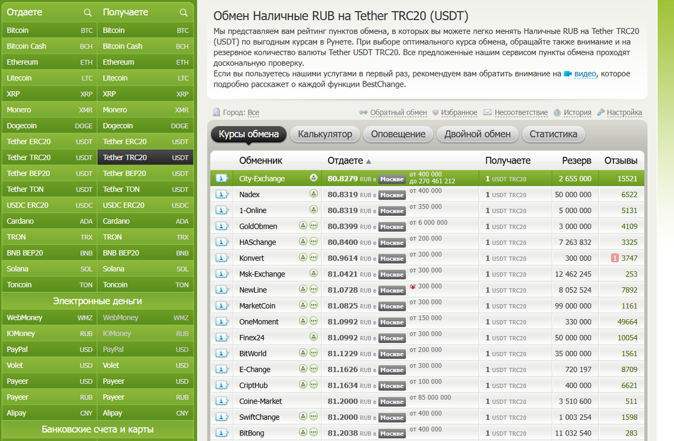674x441 pixels.
Task: Click the three-dots icon on the HASchange row
Action: click(313, 242)
